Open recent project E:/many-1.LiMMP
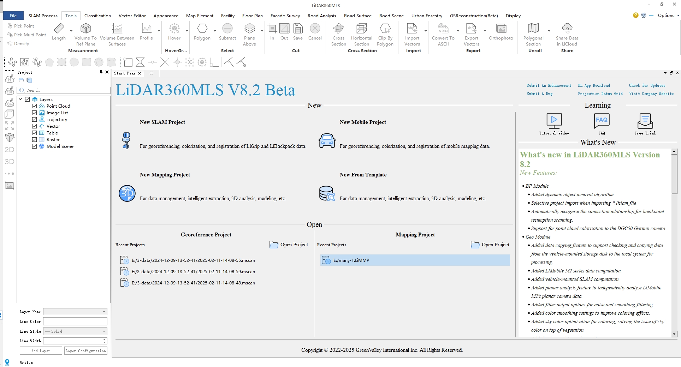Viewport: 681px width, 367px height. 415,260
